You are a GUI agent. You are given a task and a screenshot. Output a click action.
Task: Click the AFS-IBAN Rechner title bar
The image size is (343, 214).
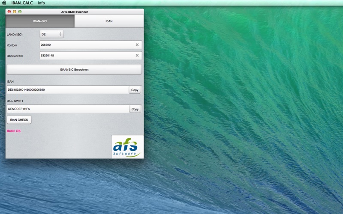coord(75,12)
